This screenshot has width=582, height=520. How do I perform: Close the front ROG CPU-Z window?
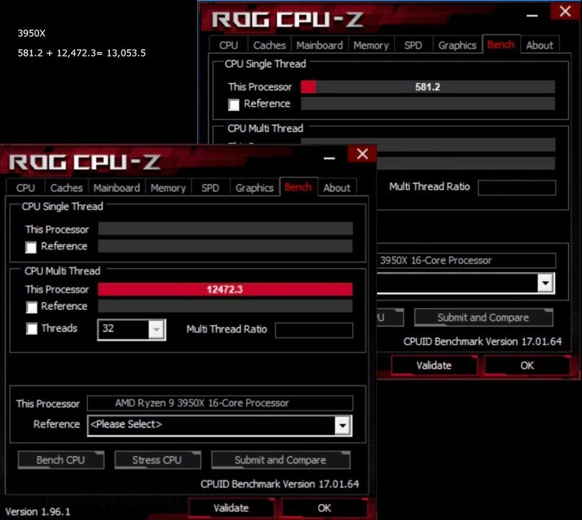tap(362, 153)
